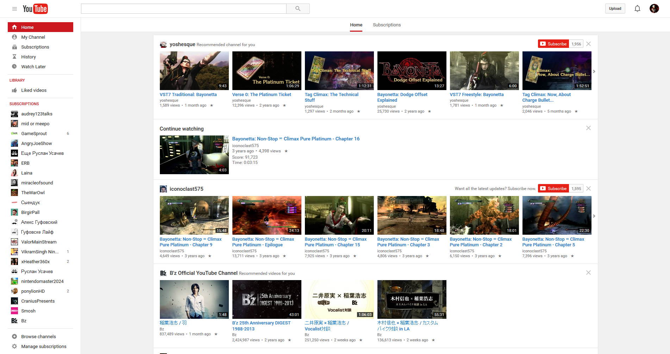Viewport: 670px width, 354px height.
Task: Dismiss the Continue watching shelf
Action: (588, 128)
